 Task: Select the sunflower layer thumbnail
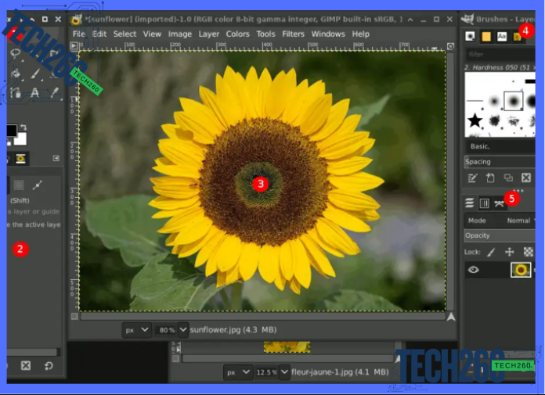(x=521, y=270)
